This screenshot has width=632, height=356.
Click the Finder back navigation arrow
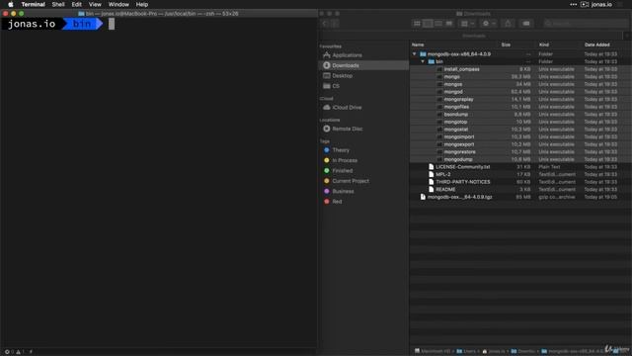click(x=325, y=24)
